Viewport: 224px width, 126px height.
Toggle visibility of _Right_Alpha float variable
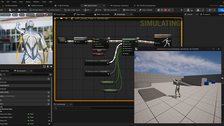49,117
